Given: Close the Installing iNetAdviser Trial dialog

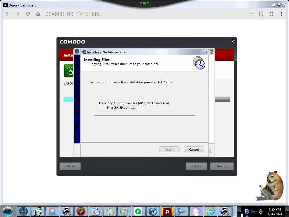Looking at the screenshot, I should pyautogui.click(x=205, y=52).
